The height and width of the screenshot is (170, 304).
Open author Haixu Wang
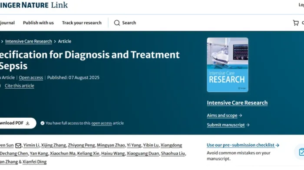[x=113, y=154]
